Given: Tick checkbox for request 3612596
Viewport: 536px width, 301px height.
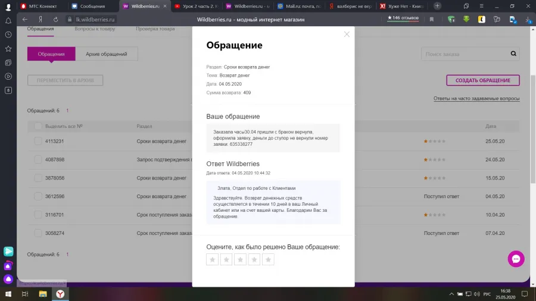Looking at the screenshot, I should (x=38, y=196).
